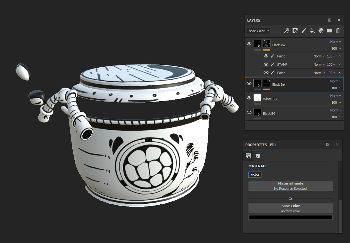This screenshot has height=243, width=350.
Task: Create a new folder in Layers
Action: point(330,31)
